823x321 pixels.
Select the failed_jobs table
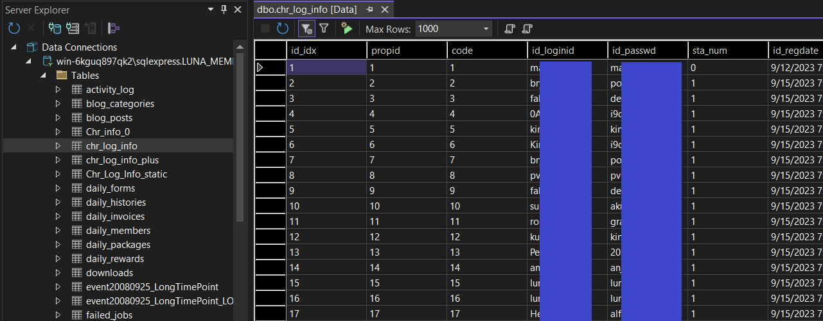click(109, 315)
